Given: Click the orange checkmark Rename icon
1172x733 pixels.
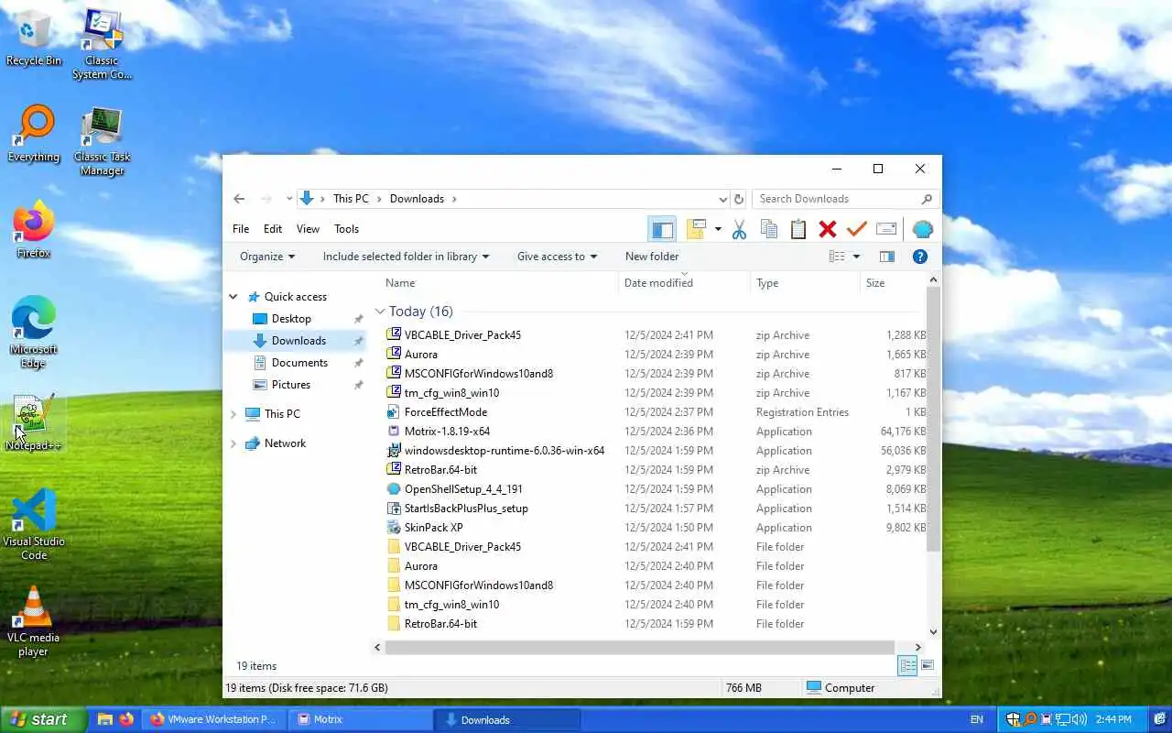Looking at the screenshot, I should point(857,229).
